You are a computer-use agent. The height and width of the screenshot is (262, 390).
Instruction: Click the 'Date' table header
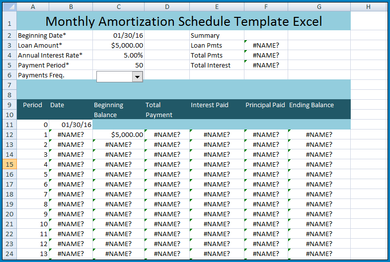[x=57, y=105]
